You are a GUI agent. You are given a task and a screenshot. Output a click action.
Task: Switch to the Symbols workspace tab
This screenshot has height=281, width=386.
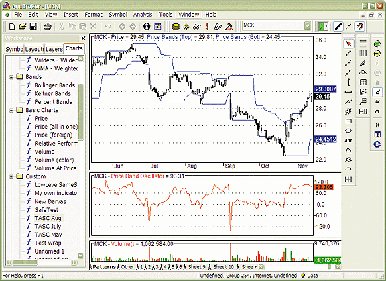point(15,49)
